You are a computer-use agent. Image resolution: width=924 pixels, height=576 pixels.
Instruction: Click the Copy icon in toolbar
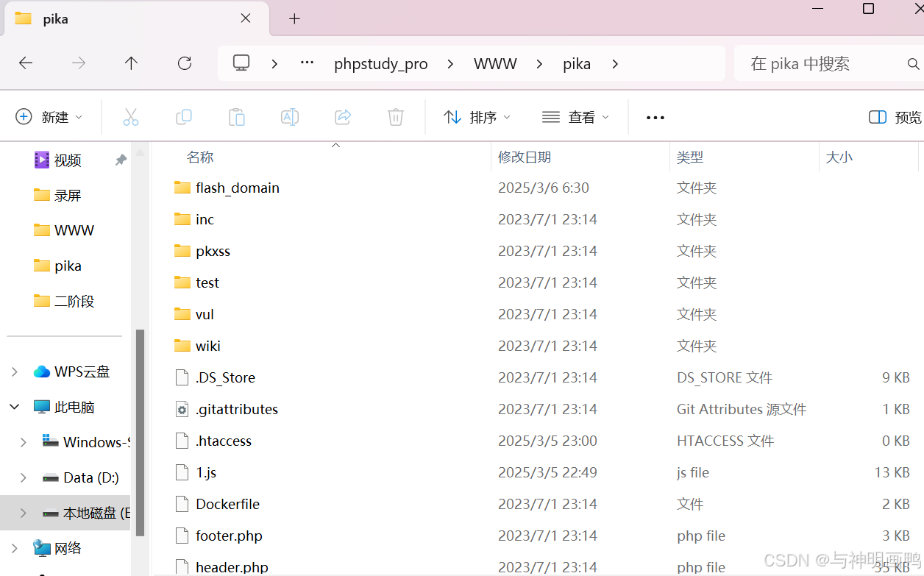pos(184,117)
